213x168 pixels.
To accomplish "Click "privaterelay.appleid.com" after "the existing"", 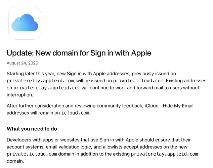I will click(165, 154).
